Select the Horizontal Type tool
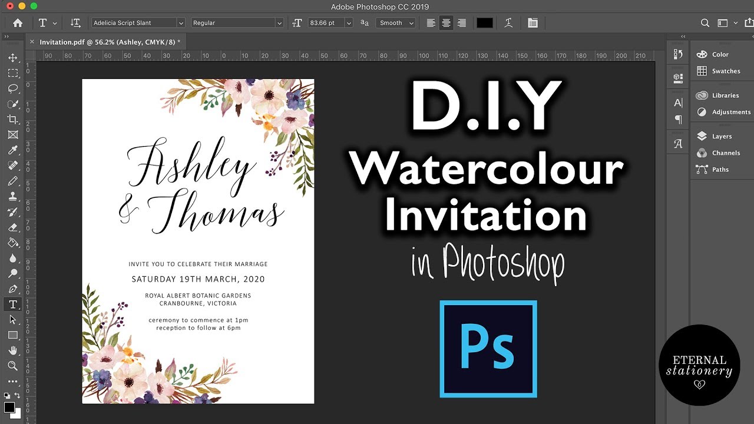The width and height of the screenshot is (754, 424). (12, 304)
